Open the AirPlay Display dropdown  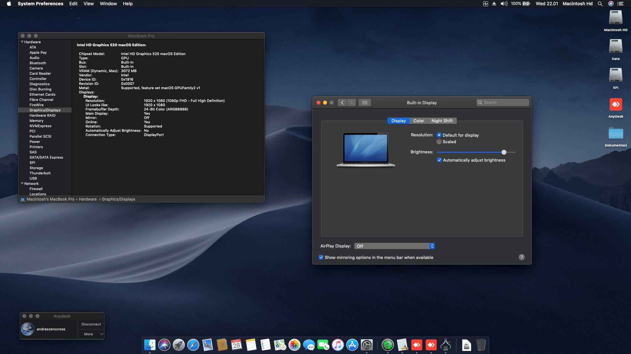point(394,246)
